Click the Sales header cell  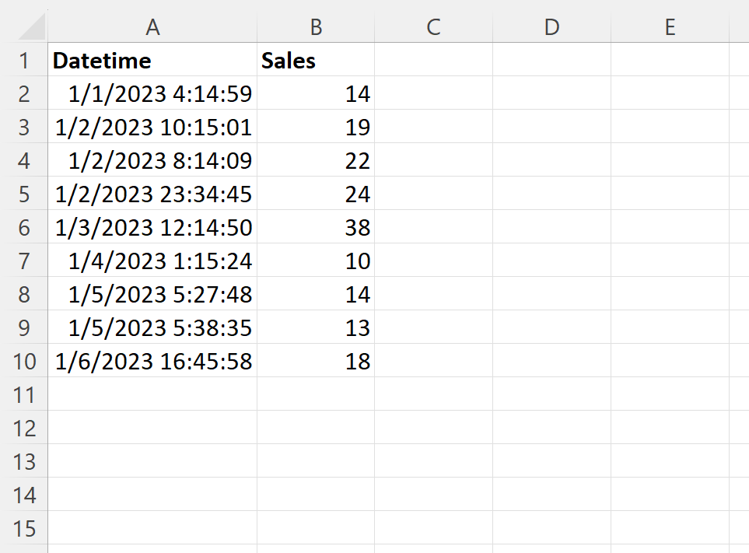coord(315,60)
